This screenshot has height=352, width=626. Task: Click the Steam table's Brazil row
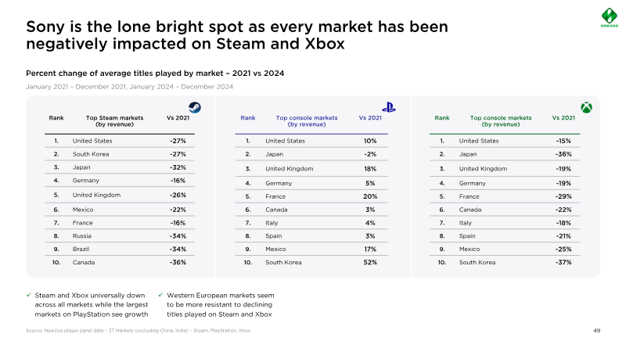point(117,249)
